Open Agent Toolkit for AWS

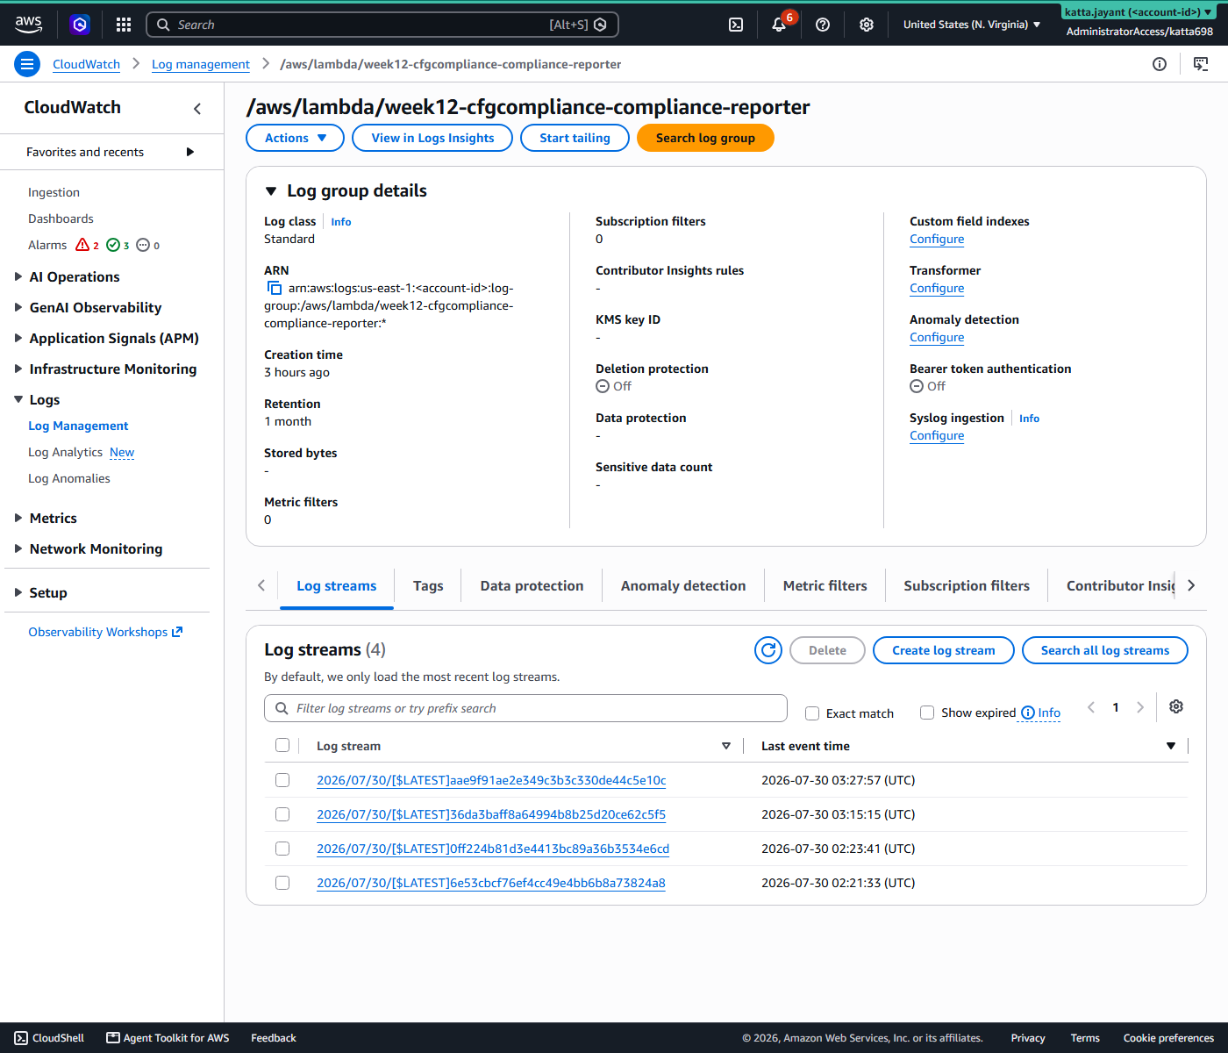tap(168, 1038)
